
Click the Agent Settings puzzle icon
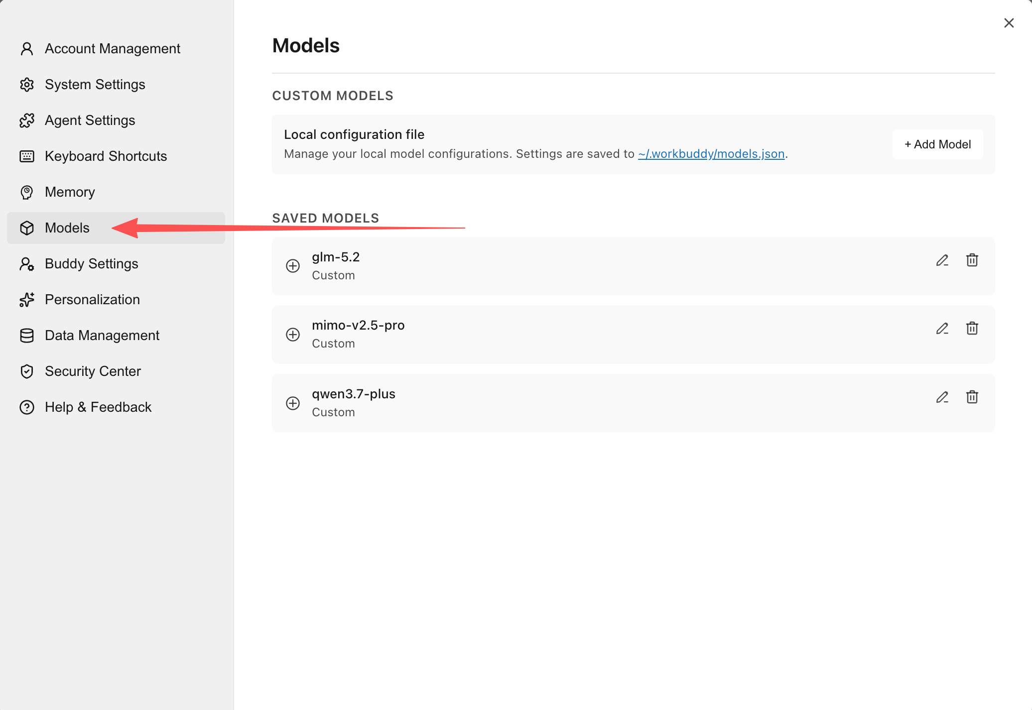pyautogui.click(x=27, y=120)
